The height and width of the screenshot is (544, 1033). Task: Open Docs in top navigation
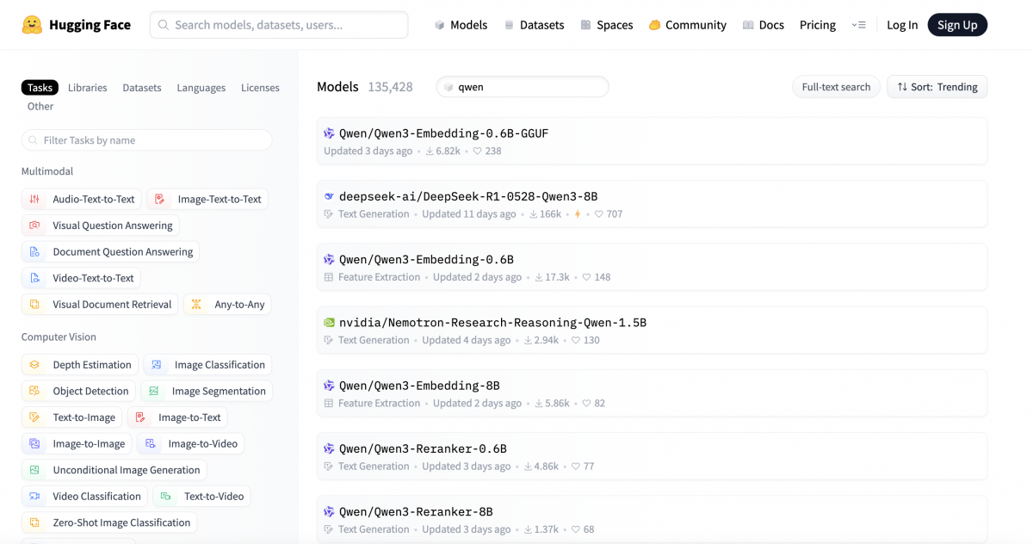(764, 25)
